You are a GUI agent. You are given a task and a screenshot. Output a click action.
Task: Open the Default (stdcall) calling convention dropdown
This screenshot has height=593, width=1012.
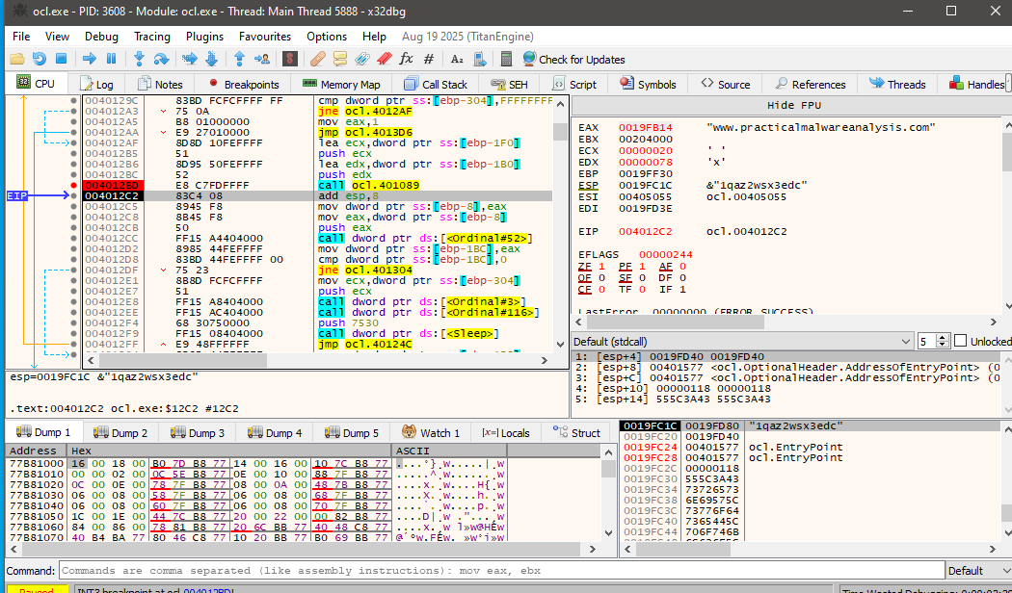[742, 341]
